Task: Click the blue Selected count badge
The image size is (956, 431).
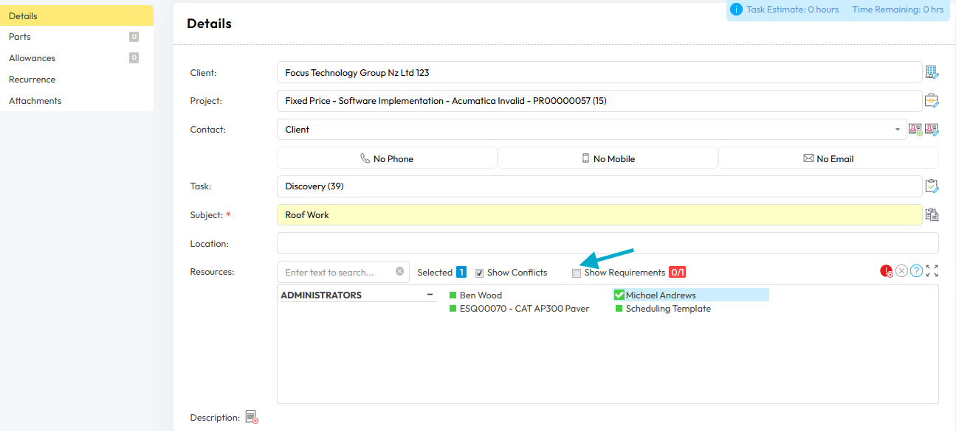Action: pos(461,273)
